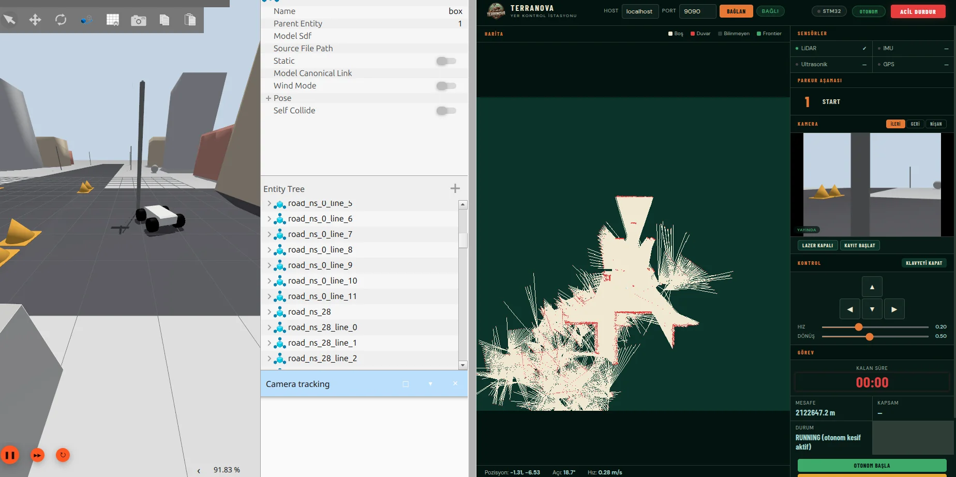
Task: Toggle the GPS sensor
Action: click(913, 64)
